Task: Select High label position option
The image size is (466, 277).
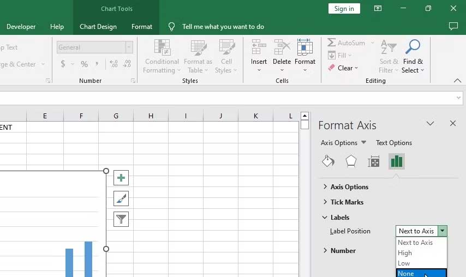Action: (x=405, y=253)
